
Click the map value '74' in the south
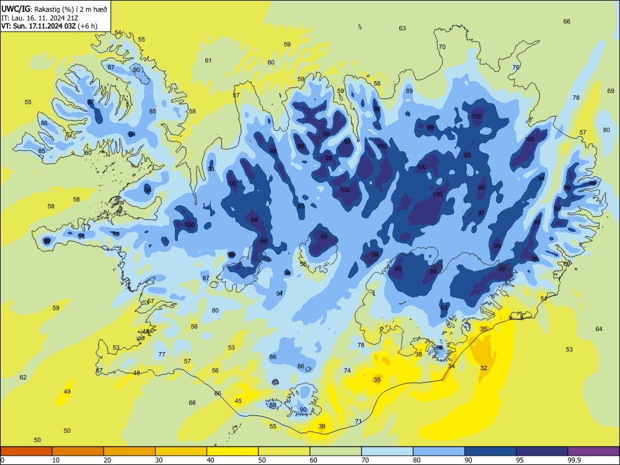pyautogui.click(x=347, y=371)
